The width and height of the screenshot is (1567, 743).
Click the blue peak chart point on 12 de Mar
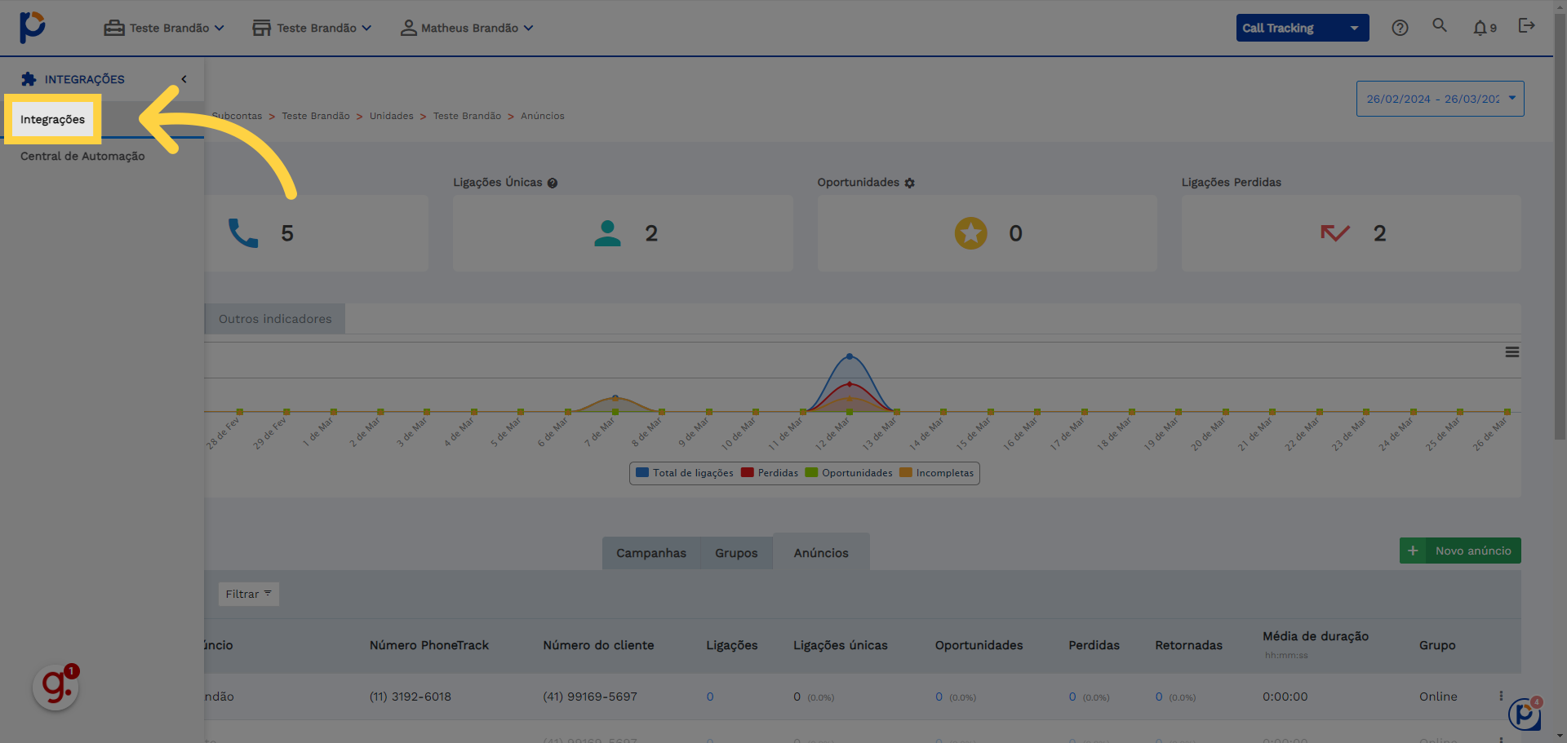pyautogui.click(x=850, y=356)
